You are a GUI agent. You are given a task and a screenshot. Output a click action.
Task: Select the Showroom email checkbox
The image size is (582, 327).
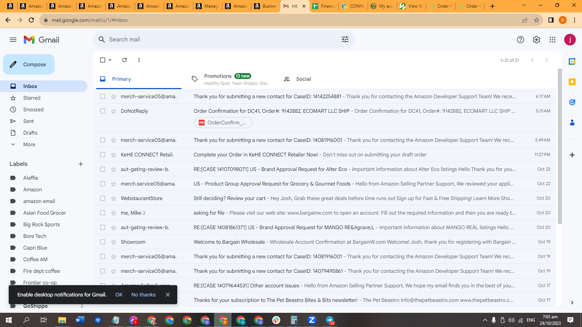pyautogui.click(x=103, y=242)
